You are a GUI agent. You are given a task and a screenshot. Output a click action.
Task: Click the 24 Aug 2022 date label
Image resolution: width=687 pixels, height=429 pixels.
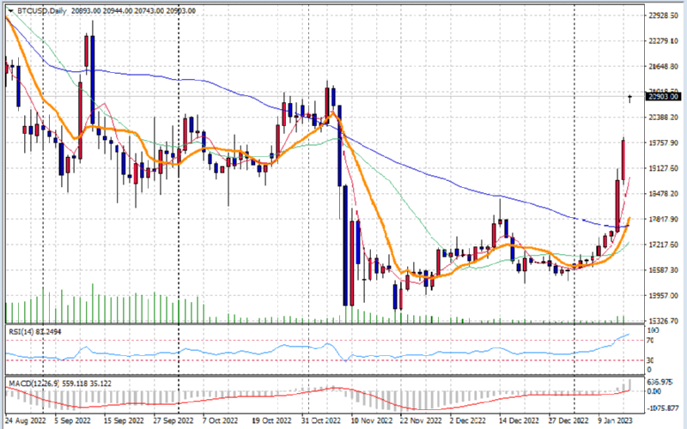pyautogui.click(x=25, y=421)
